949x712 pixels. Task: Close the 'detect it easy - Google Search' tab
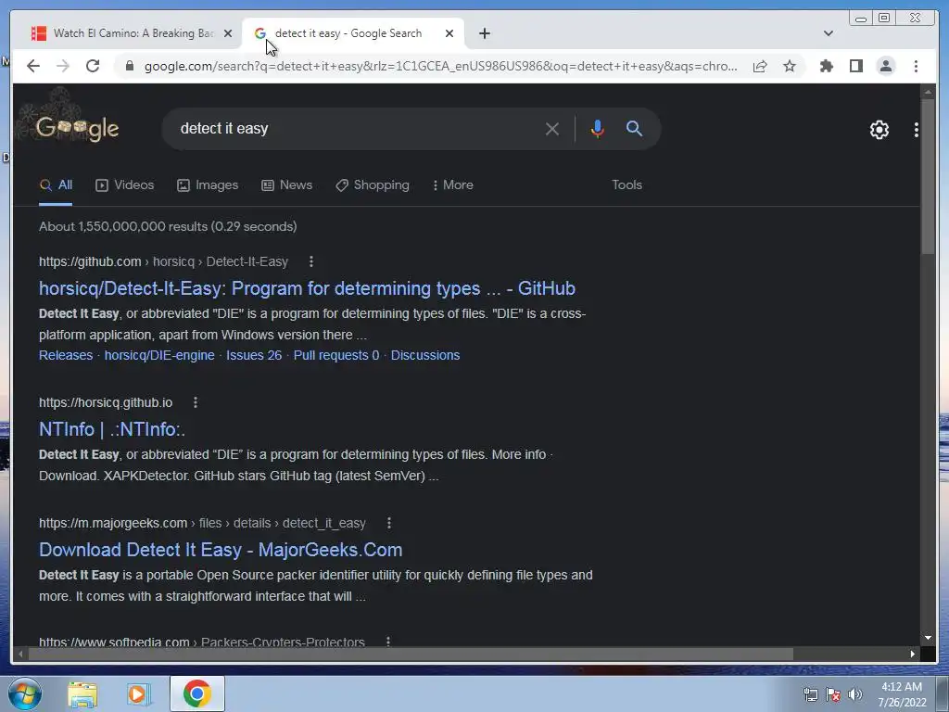[x=449, y=33]
